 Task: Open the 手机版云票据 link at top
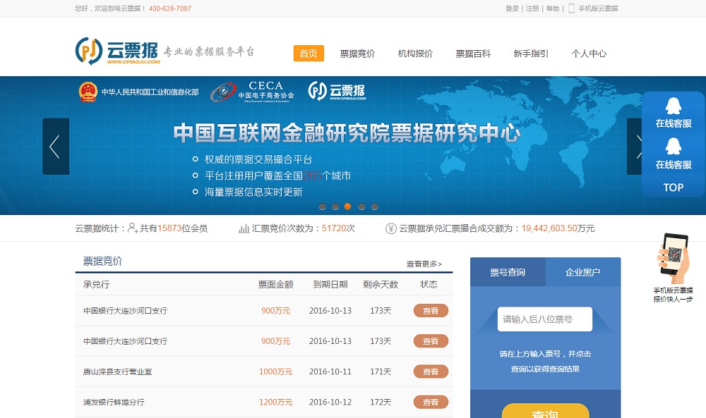[598, 8]
